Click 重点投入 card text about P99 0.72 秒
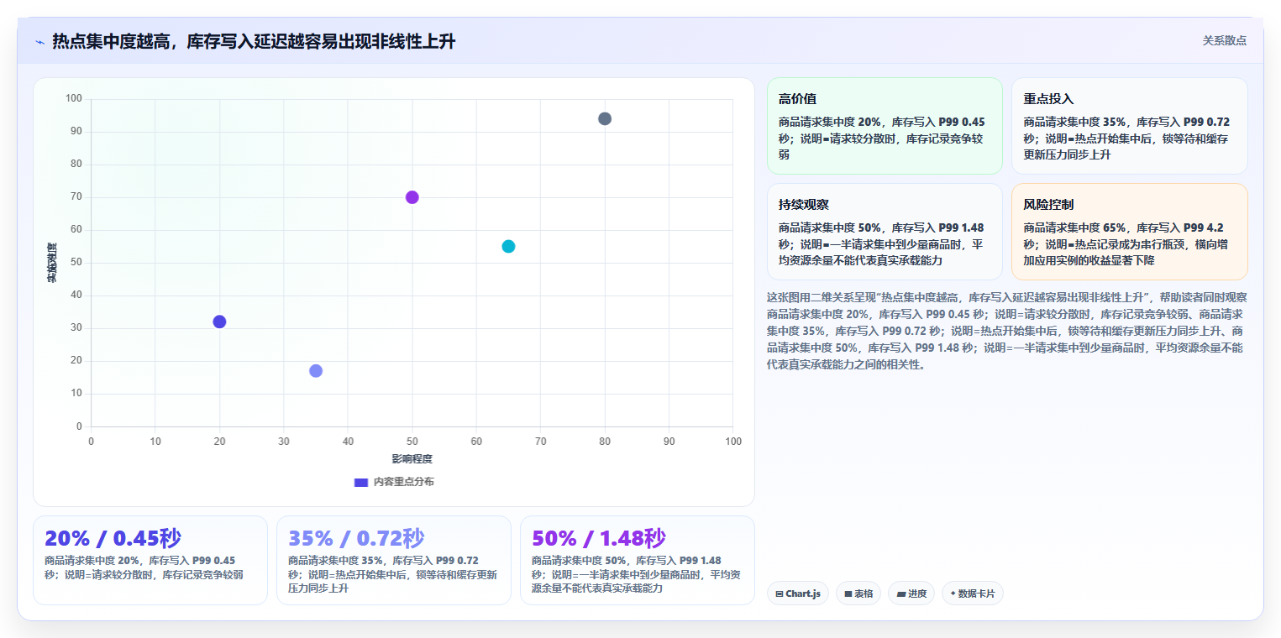The height and width of the screenshot is (638, 1281). click(1127, 138)
